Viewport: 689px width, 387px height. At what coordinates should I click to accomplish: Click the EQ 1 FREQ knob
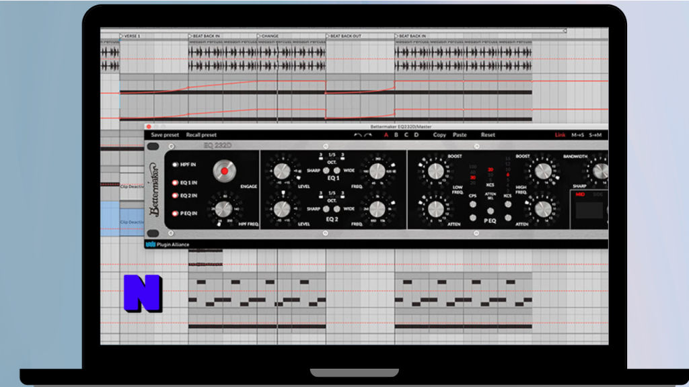pos(377,171)
